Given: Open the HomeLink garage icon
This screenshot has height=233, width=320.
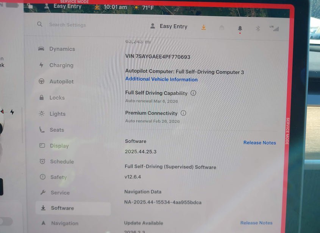Looking at the screenshot, I should (x=222, y=28).
